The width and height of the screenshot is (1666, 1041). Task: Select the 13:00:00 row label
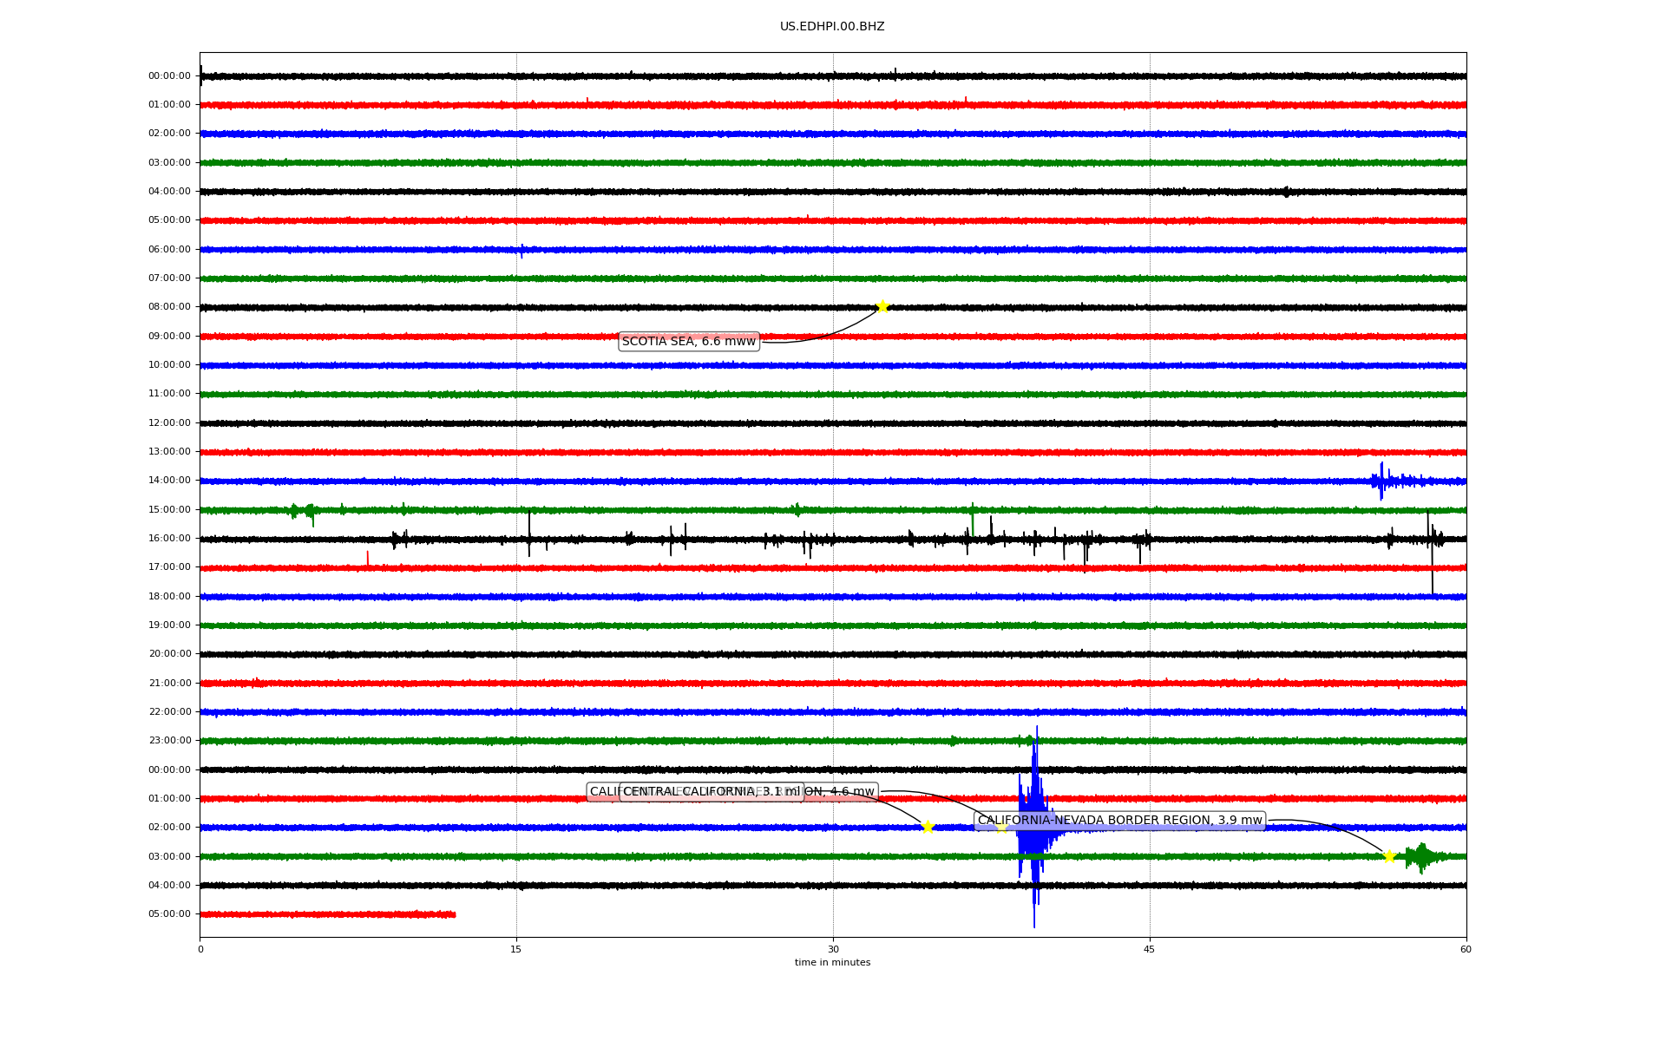pos(169,452)
